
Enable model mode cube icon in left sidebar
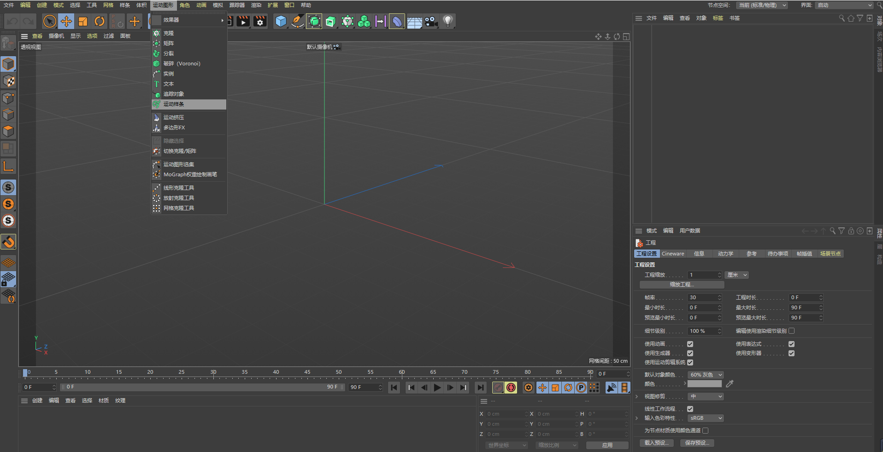coord(8,64)
